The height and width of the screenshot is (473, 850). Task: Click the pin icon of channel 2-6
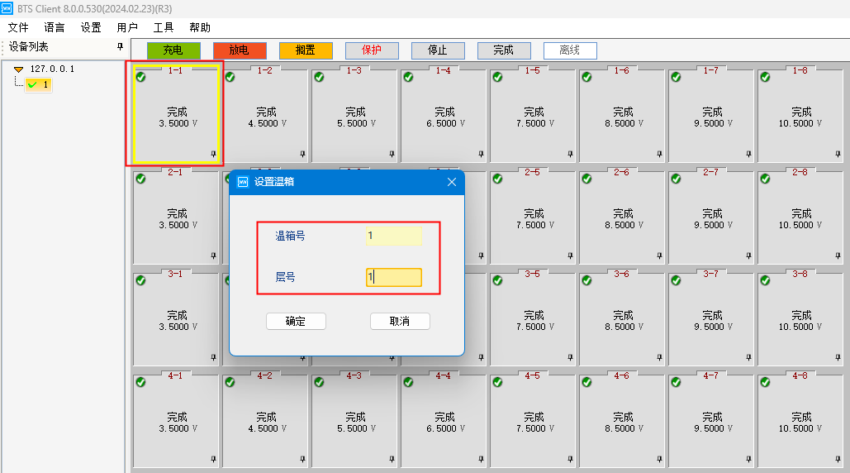[x=660, y=256]
